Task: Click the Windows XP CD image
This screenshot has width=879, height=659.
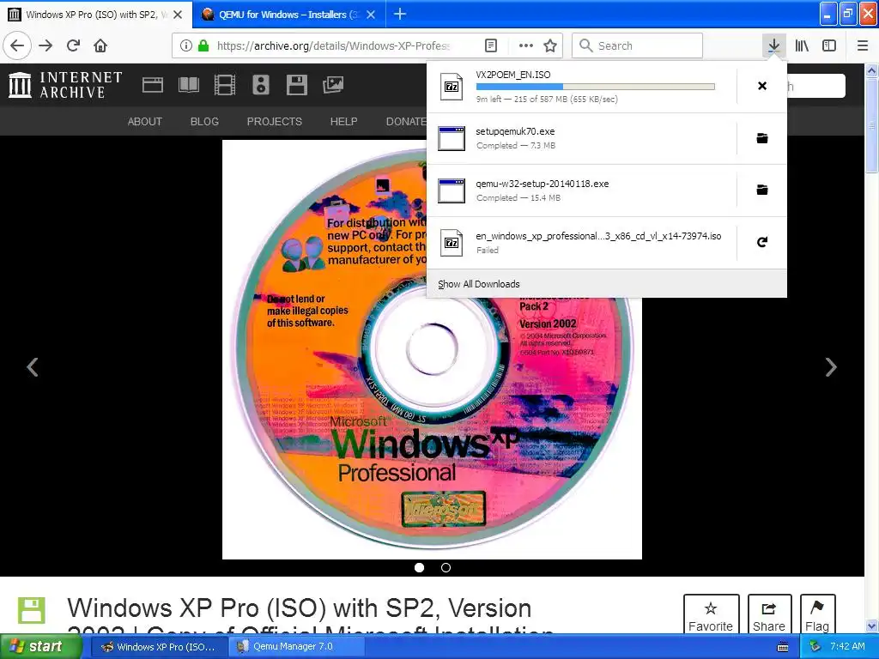Action: [x=432, y=350]
